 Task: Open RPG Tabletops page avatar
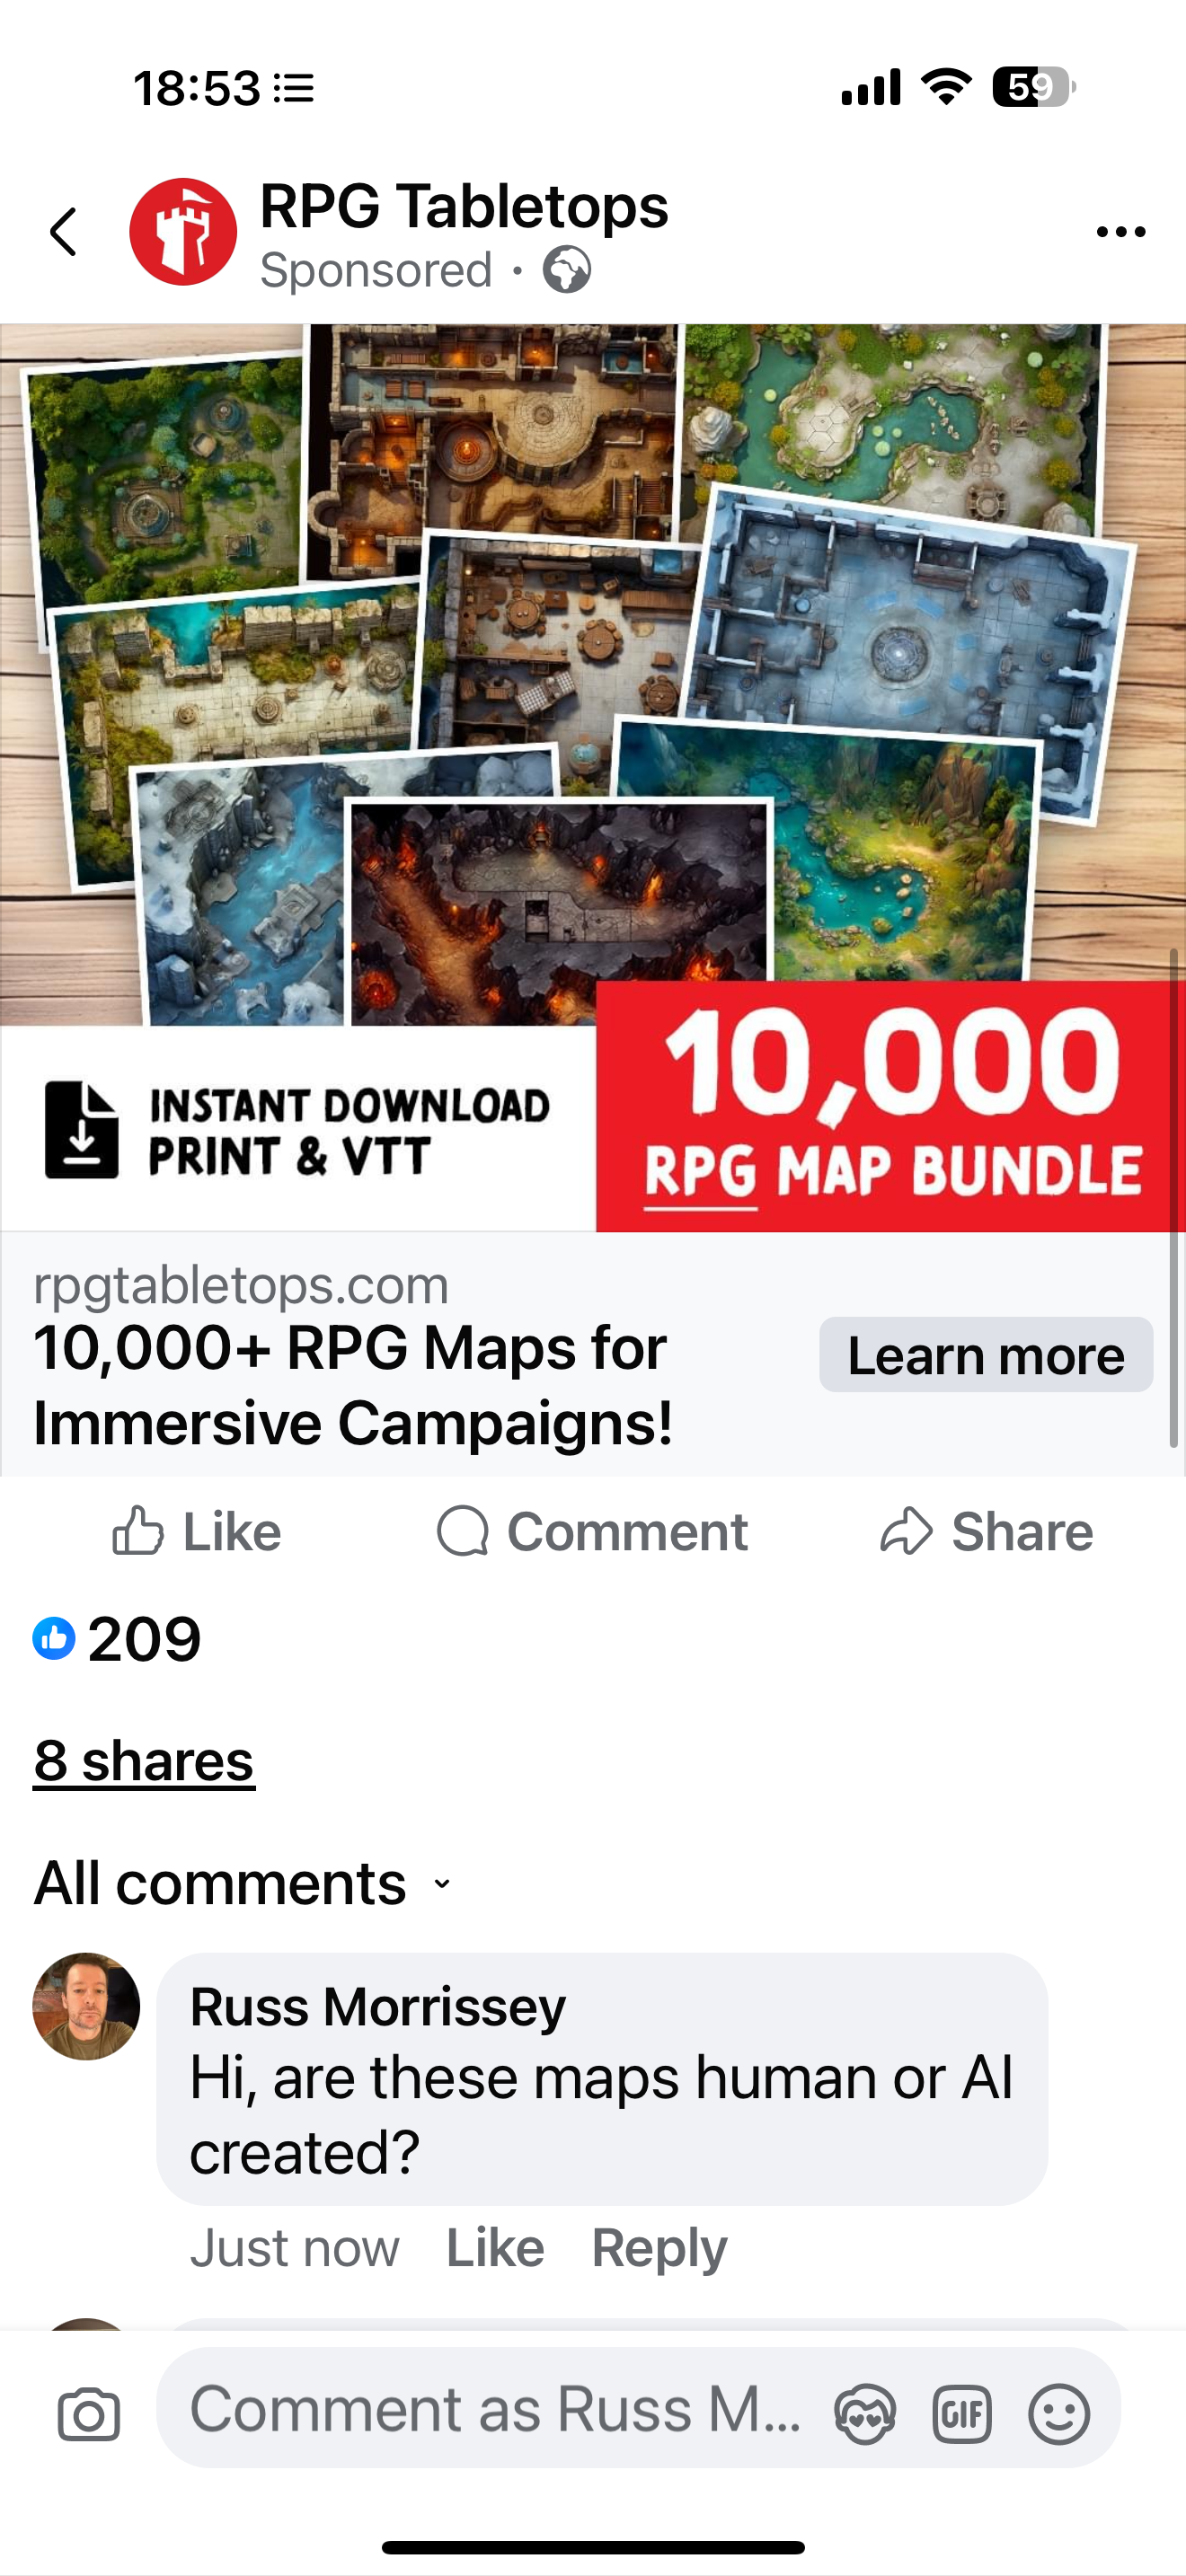[x=183, y=232]
